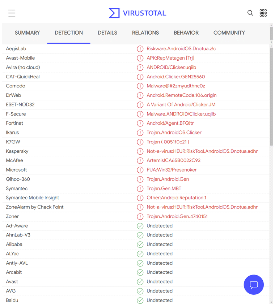Click the search icon

click(x=250, y=13)
